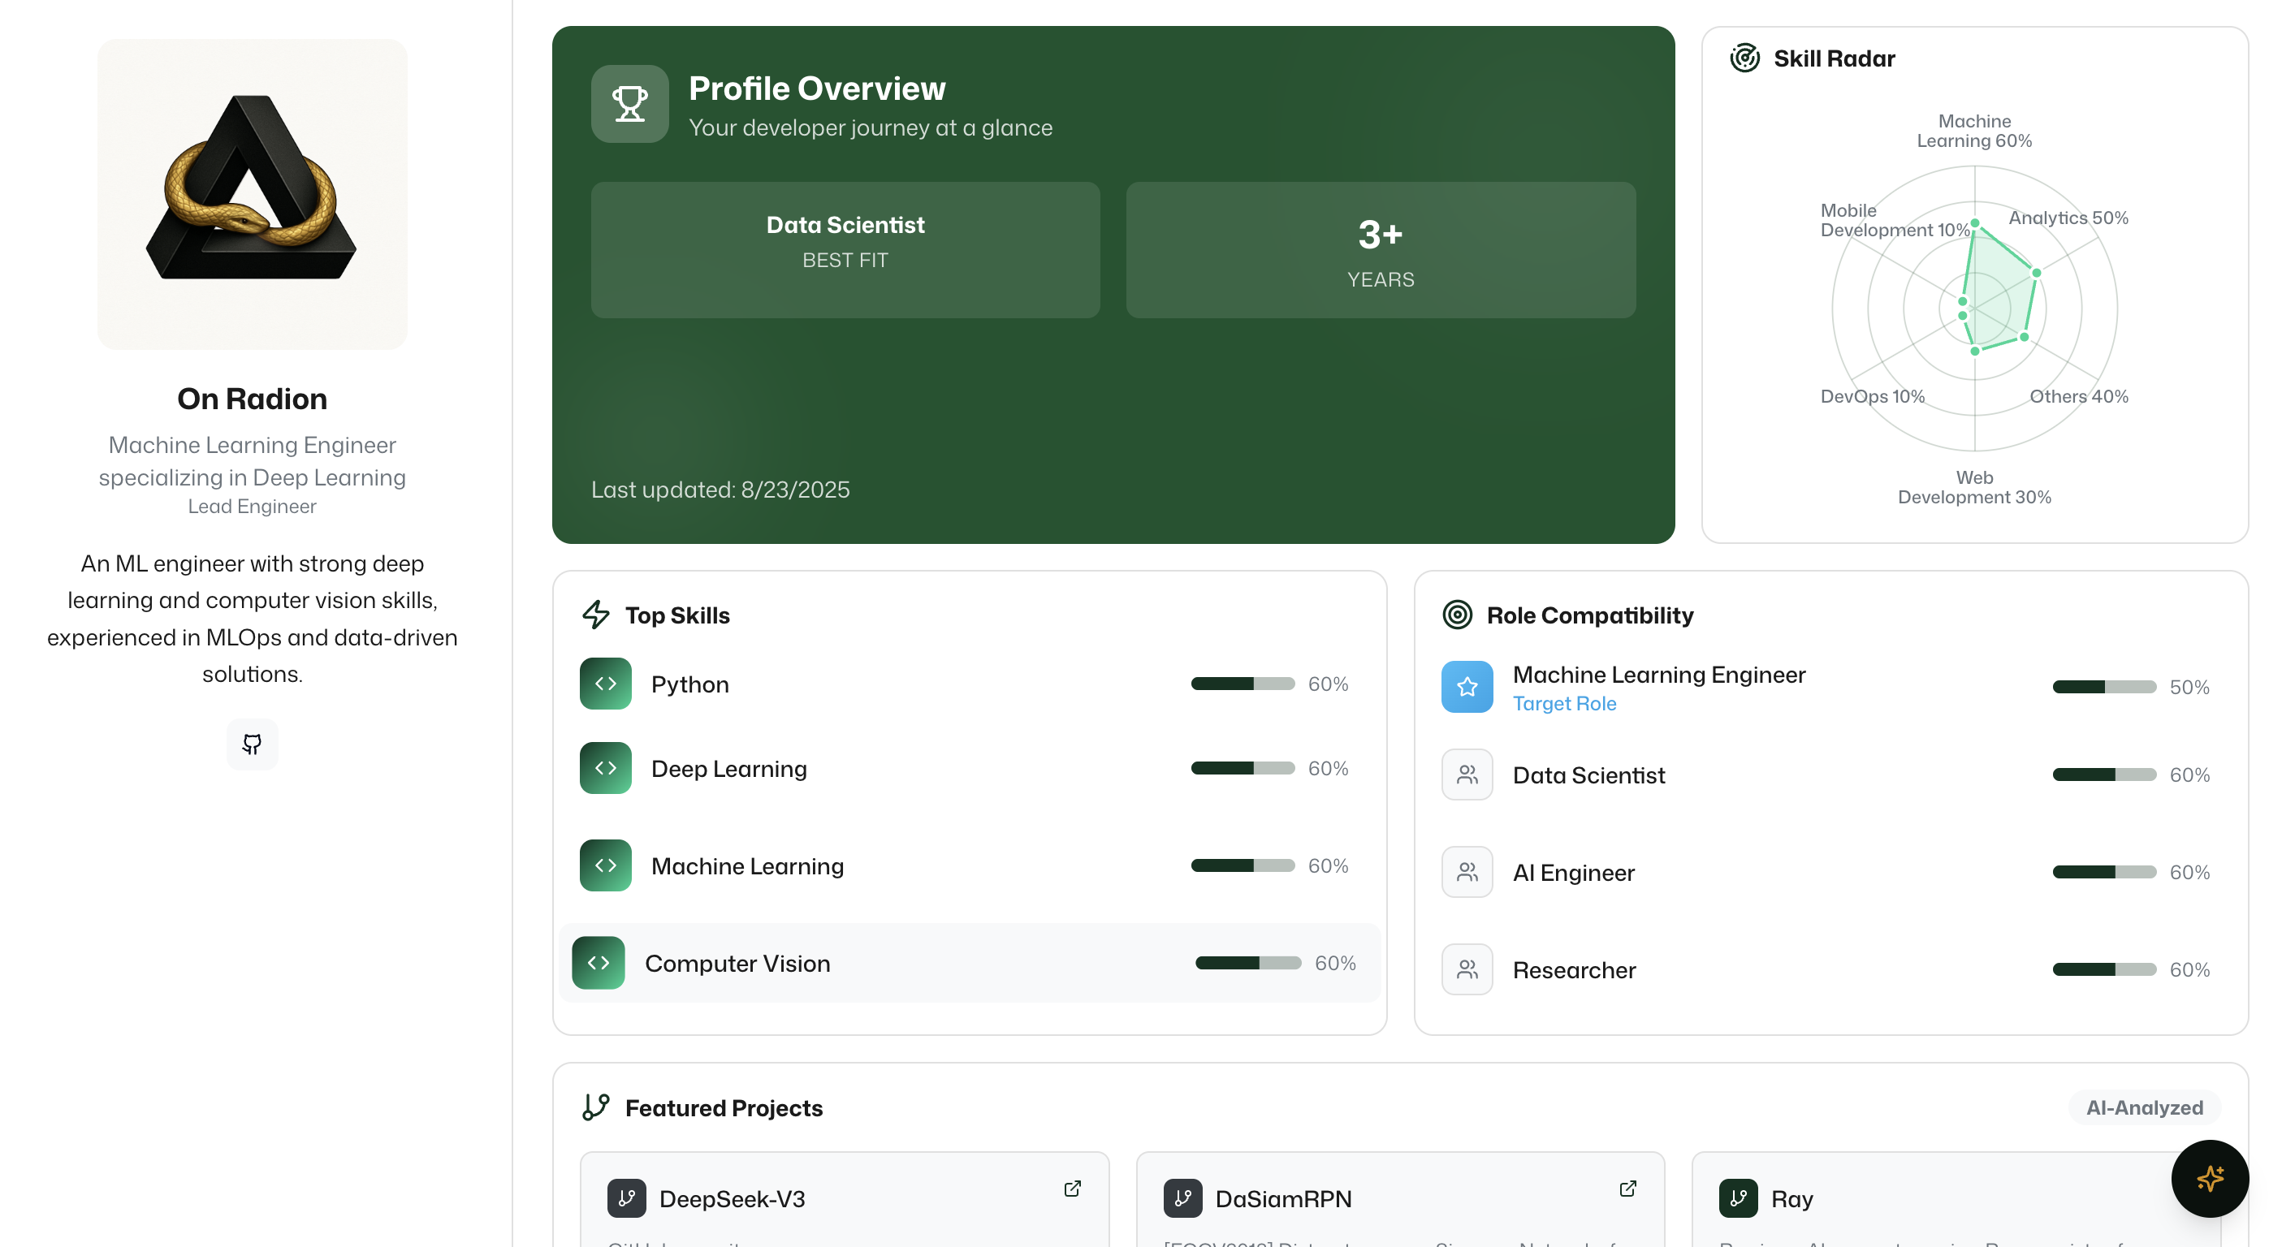The height and width of the screenshot is (1247, 2282).
Task: Click the 'Python' skill name
Action: [690, 684]
